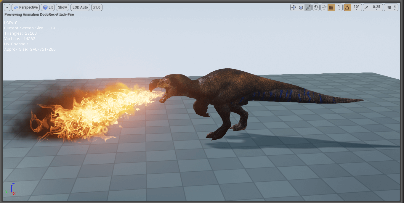Toggle world/local coordinate system globe
The width and height of the screenshot is (404, 203).
(x=316, y=7)
